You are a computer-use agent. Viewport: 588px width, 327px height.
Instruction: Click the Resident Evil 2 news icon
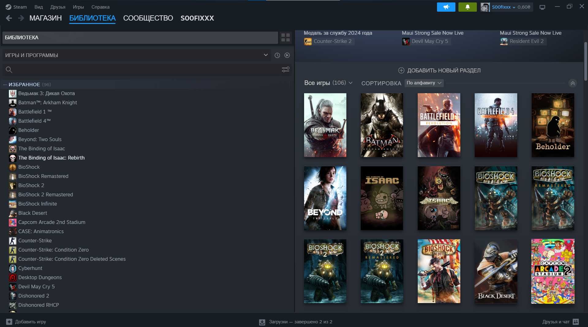point(504,41)
